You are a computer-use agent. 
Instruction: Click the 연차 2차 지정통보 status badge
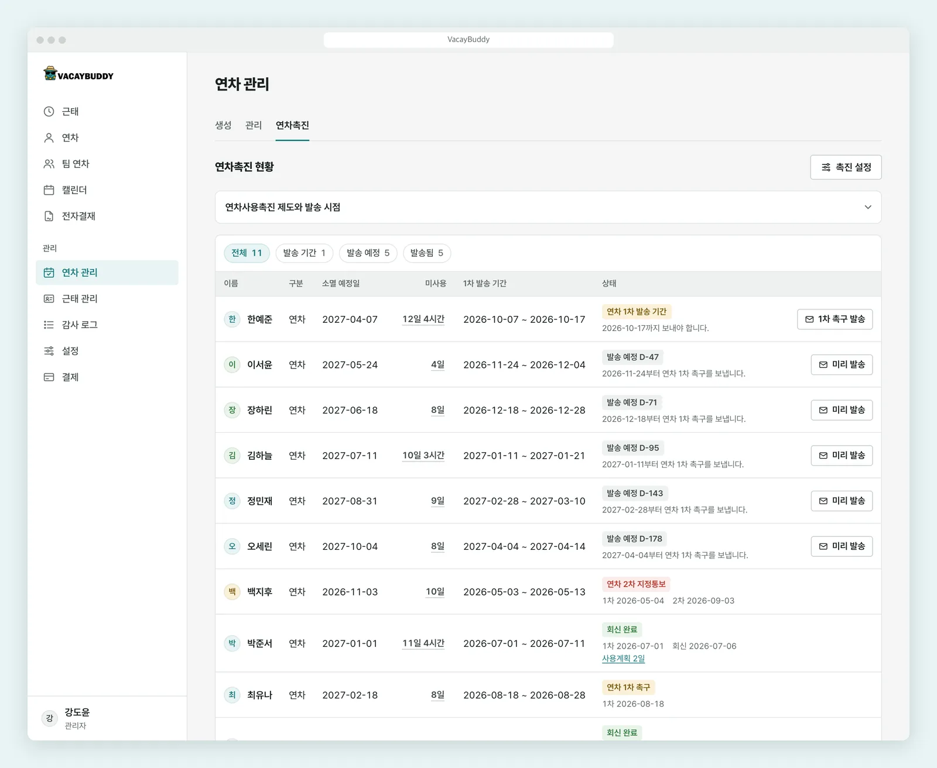[636, 584]
